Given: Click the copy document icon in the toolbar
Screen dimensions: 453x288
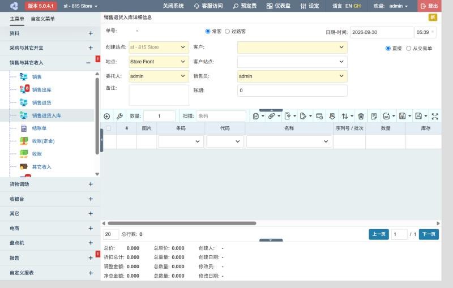Looking at the screenshot, I should click(x=256, y=117).
